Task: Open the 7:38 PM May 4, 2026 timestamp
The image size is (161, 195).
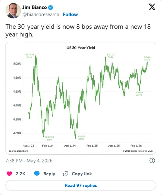Action: pos(29,161)
